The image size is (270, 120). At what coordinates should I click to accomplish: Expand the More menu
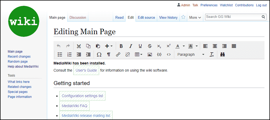pos(195,17)
